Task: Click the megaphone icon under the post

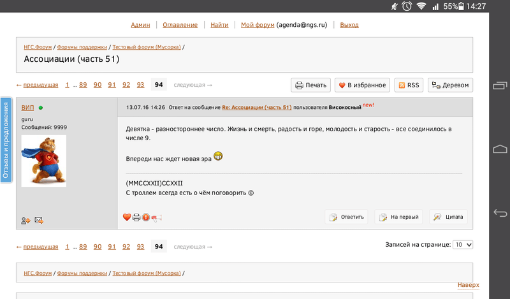Action: coord(156,217)
